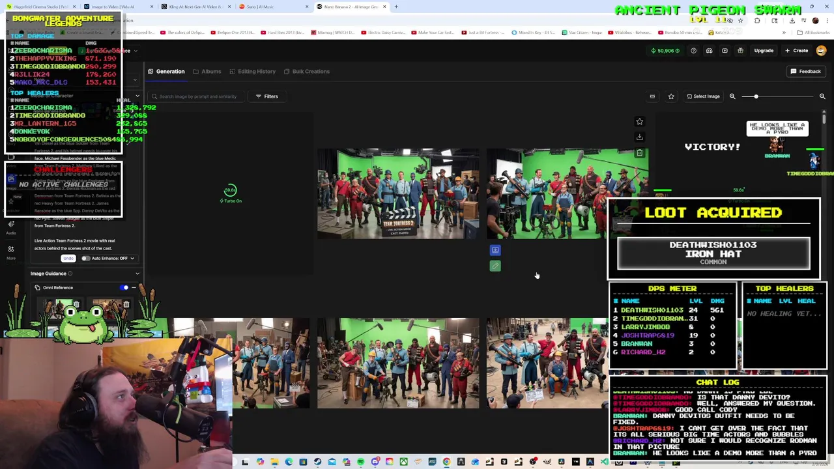Screen dimensions: 834x469
Task: Open the Audio section in left sidebar
Action: [11, 227]
